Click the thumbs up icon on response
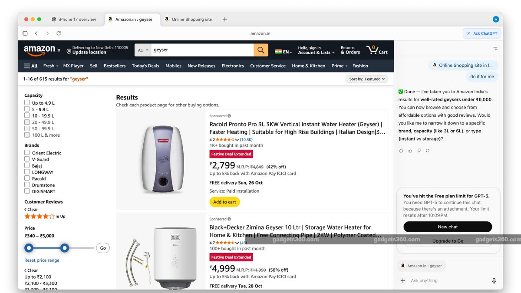The image size is (521, 293). 410,151
